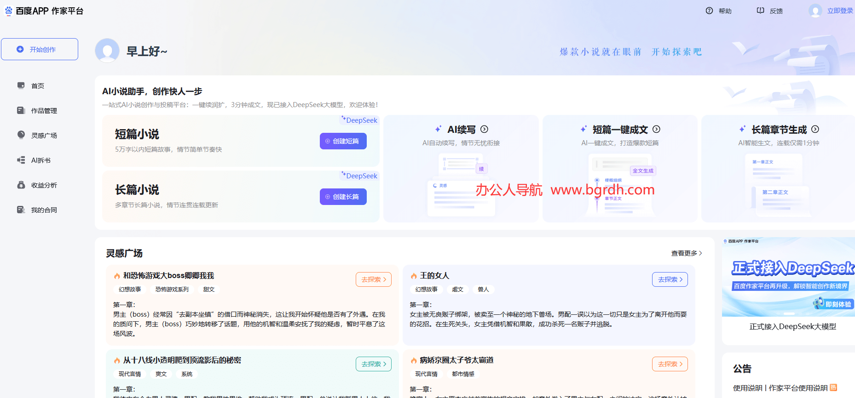The image size is (855, 398).
Task: Click the 热 badge on the announcement
Action: (x=833, y=387)
